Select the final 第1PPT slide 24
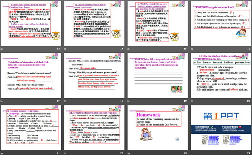 221,128
